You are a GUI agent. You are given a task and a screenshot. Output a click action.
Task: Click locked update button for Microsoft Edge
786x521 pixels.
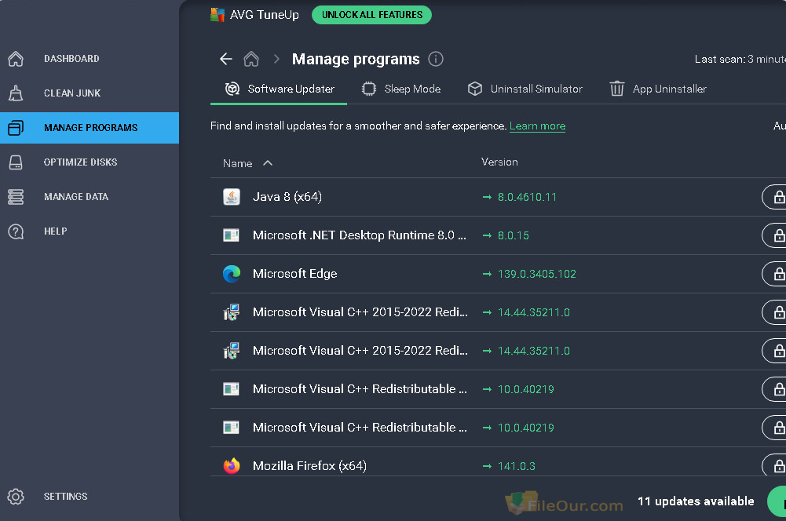774,274
